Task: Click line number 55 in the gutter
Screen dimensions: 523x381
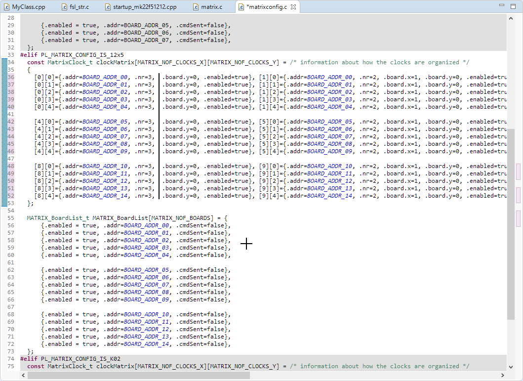Action: click(x=11, y=218)
